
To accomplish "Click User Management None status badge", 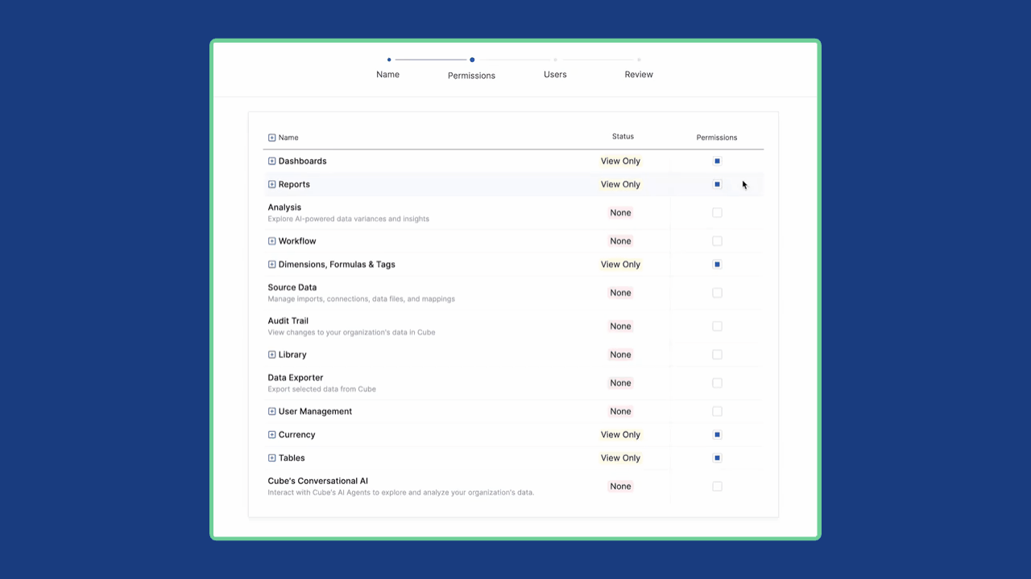I will [620, 412].
